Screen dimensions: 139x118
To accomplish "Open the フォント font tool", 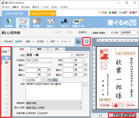I will point(64,23).
